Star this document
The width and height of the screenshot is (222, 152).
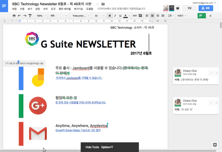pos(97,4)
